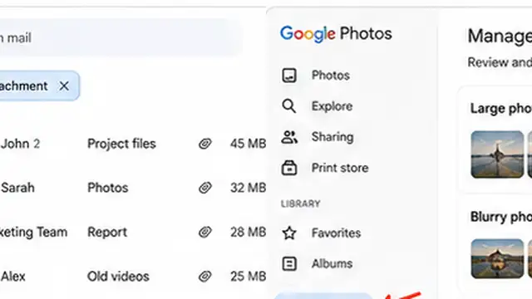Click the Google Photos logo

pyautogui.click(x=336, y=34)
